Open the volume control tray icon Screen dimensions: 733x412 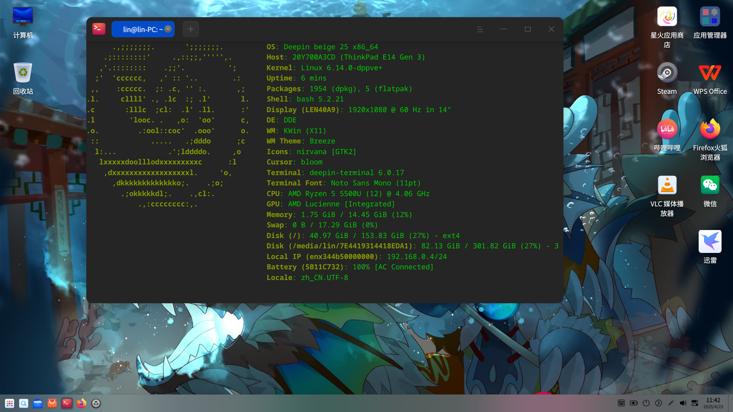click(x=683, y=403)
